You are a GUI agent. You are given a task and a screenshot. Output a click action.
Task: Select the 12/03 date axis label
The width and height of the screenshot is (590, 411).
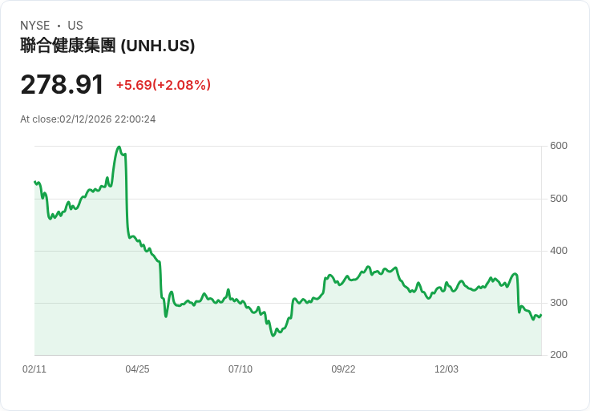[x=447, y=369]
